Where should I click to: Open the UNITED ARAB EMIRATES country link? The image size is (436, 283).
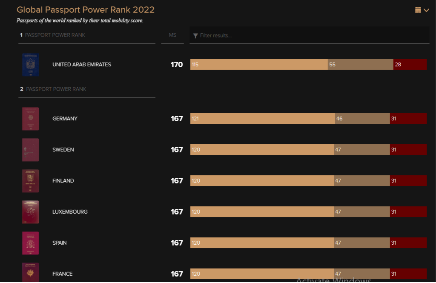coord(82,65)
